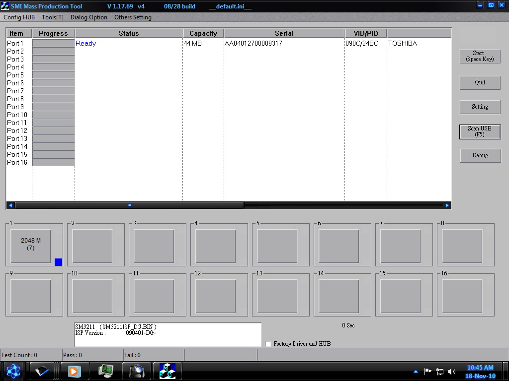509x381 pixels.
Task: Open the diamond-shaped pinned taskbar icon
Action: 42,371
